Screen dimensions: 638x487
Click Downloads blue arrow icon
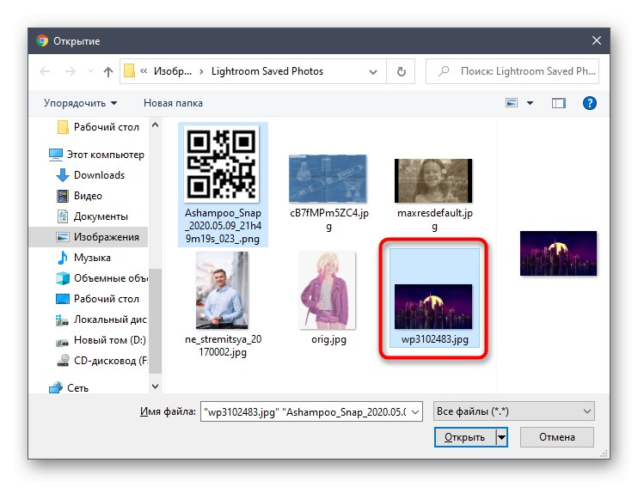click(63, 175)
